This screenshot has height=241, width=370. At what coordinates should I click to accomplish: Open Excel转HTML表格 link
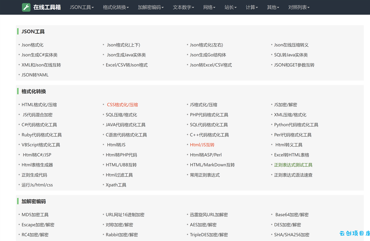[292, 155]
